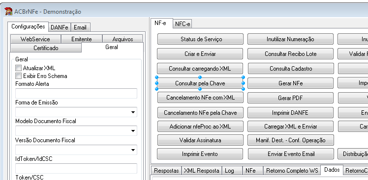This screenshot has width=368, height=180.
Task: Select the Email tab
Action: click(x=80, y=27)
